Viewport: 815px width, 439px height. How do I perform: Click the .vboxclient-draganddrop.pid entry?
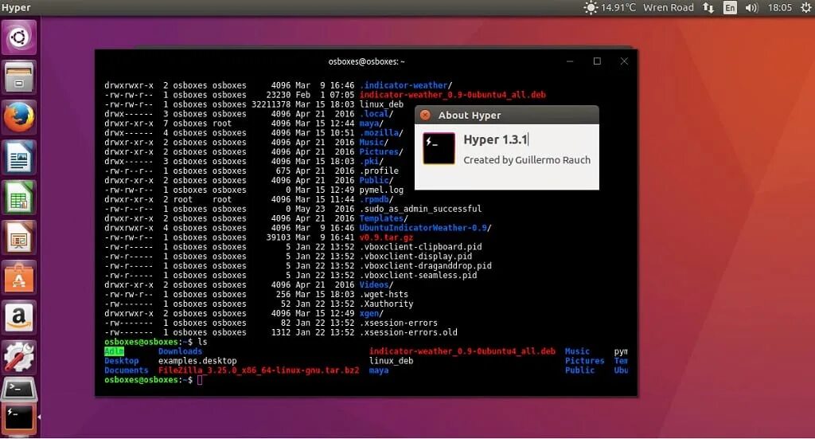point(425,266)
